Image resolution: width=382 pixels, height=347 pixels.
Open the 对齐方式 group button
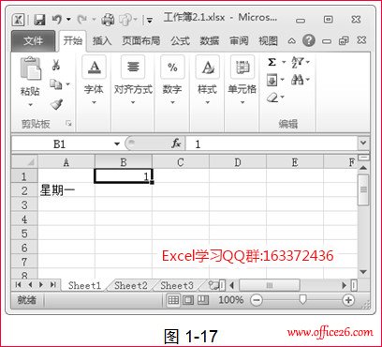pos(133,80)
